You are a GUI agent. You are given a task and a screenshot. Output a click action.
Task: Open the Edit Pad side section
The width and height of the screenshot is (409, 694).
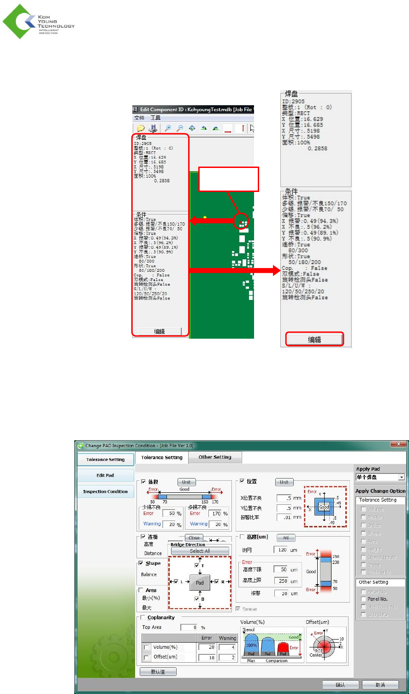pos(106,475)
